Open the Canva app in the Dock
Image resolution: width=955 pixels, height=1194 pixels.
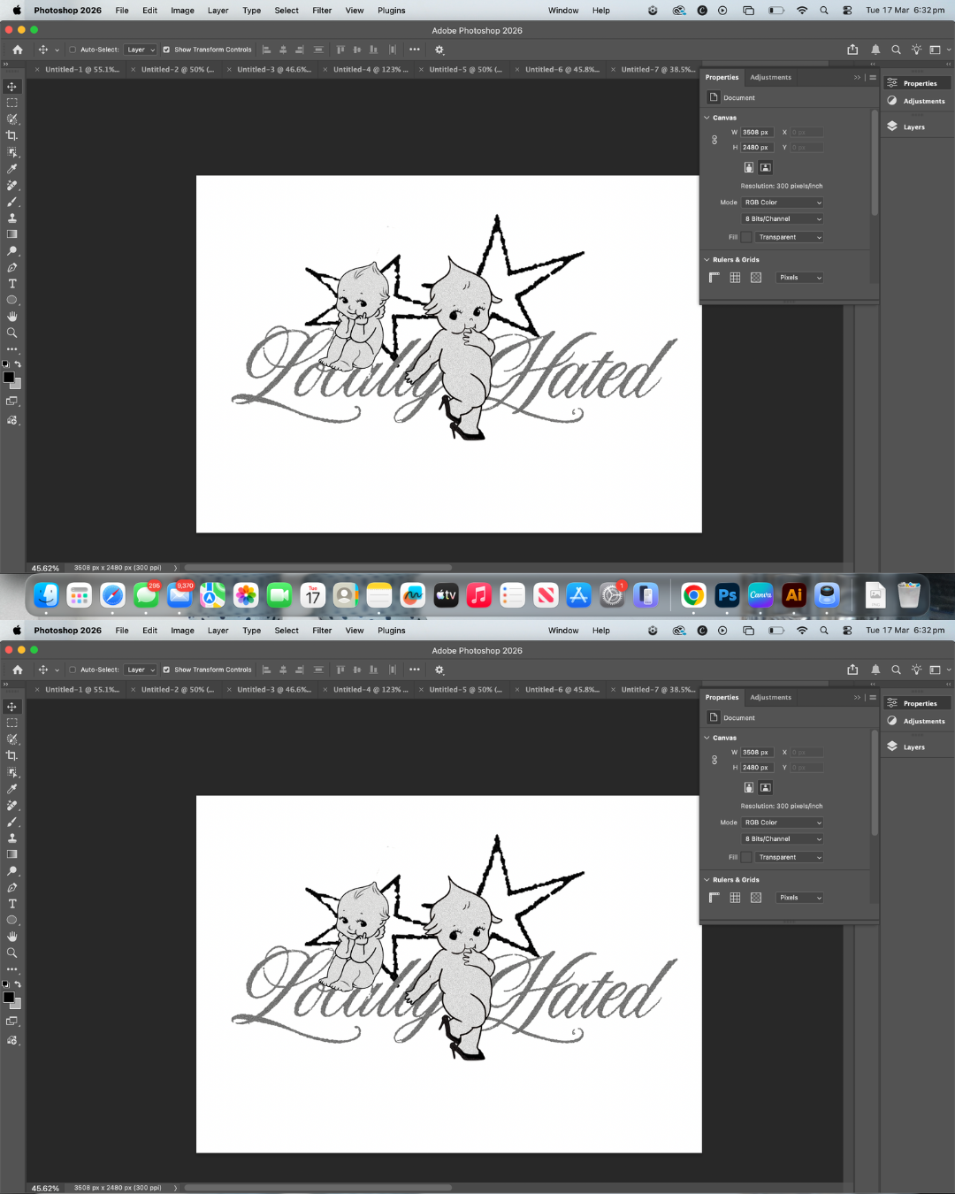click(760, 595)
